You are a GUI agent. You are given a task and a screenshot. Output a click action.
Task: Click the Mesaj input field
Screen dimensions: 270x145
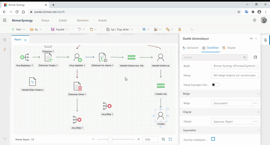pyautogui.click(x=235, y=75)
